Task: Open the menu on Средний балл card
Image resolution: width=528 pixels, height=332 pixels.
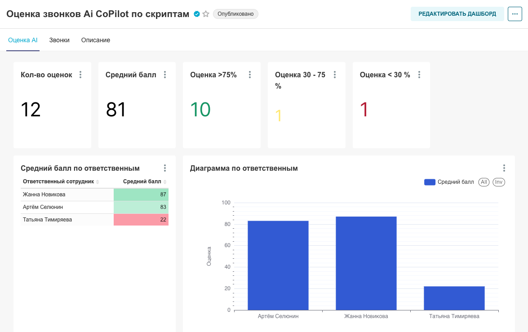Action: click(x=164, y=75)
